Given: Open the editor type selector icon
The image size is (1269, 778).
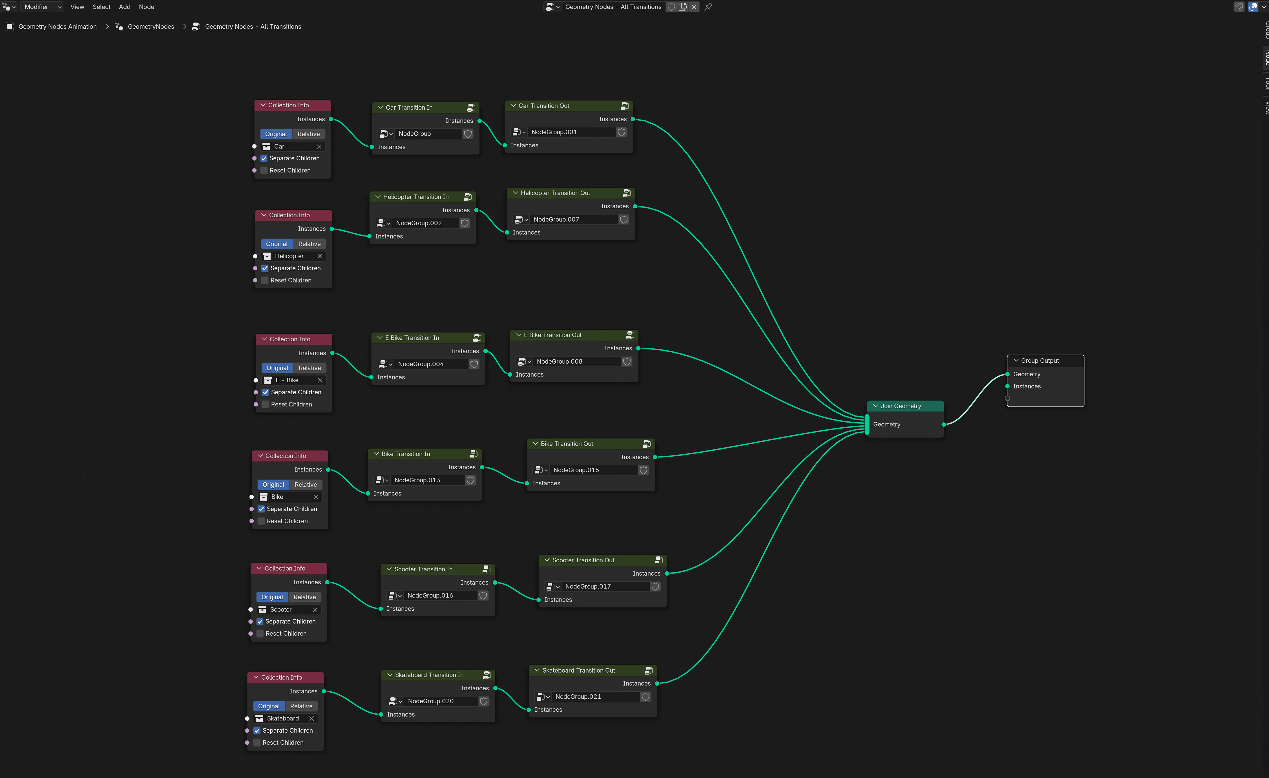Looking at the screenshot, I should [x=9, y=7].
